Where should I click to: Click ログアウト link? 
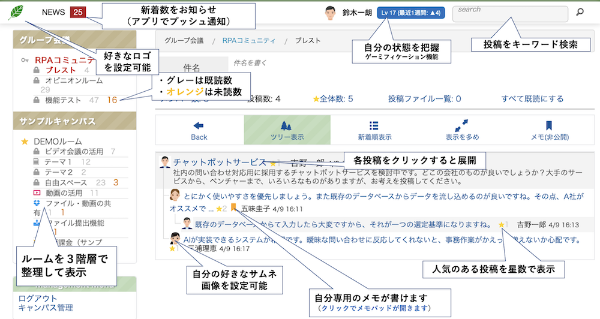[38, 298]
